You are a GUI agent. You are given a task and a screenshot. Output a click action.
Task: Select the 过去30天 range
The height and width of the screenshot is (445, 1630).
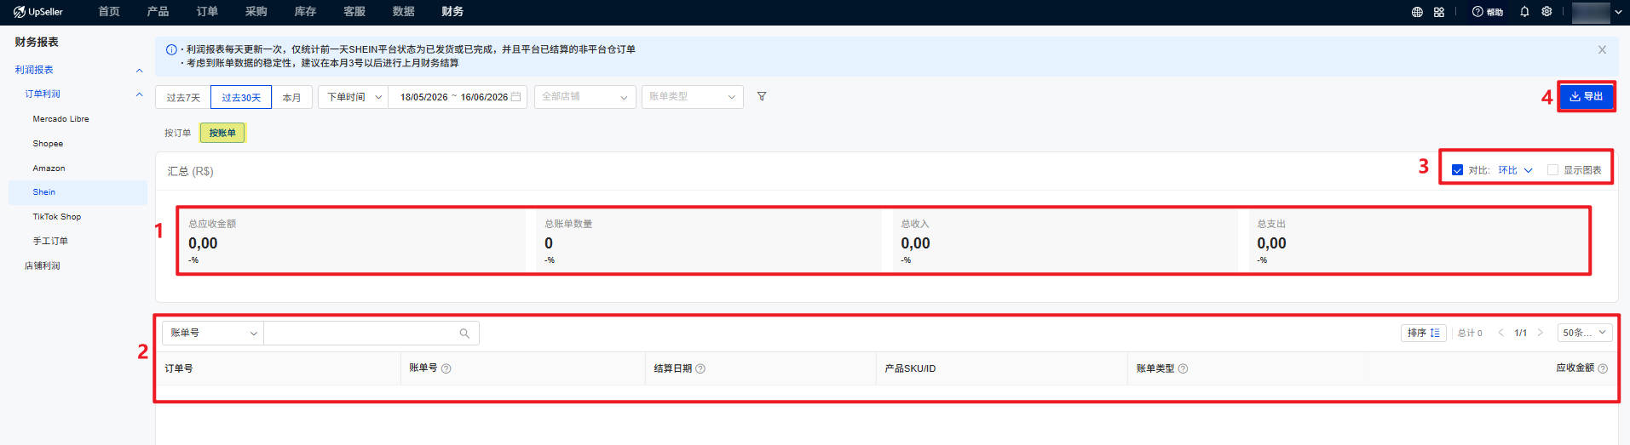(241, 97)
